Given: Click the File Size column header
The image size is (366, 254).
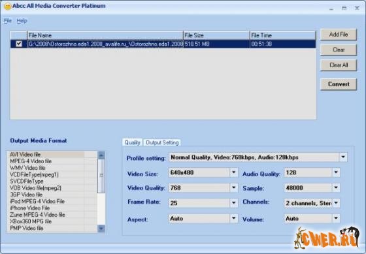Looking at the screenshot, I should (216, 35).
